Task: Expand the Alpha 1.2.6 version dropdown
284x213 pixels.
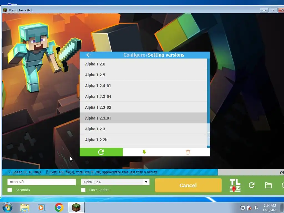Action: point(146,182)
